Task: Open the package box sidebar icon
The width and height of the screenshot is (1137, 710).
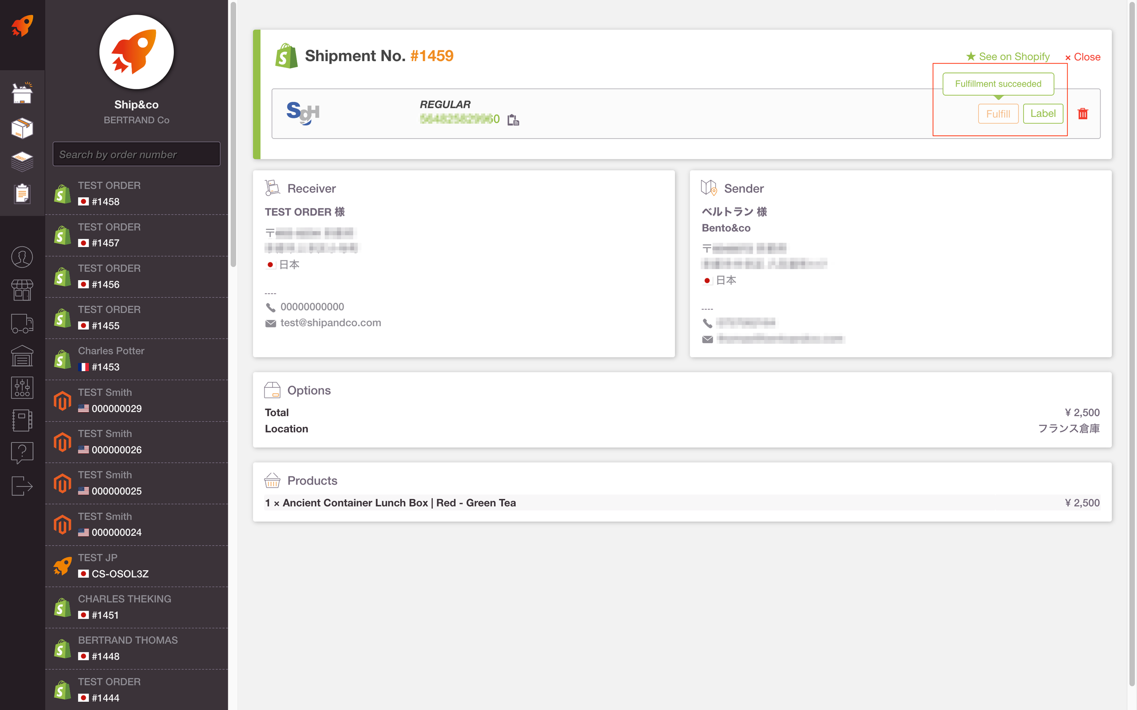Action: [22, 128]
